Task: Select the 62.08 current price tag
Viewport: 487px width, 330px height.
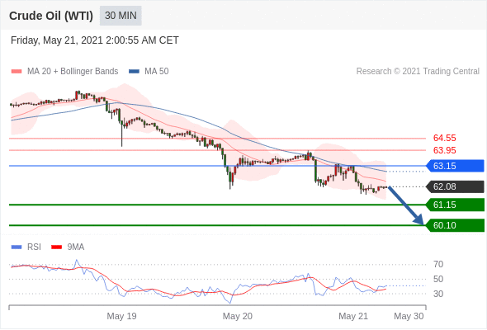Action: 455,186
